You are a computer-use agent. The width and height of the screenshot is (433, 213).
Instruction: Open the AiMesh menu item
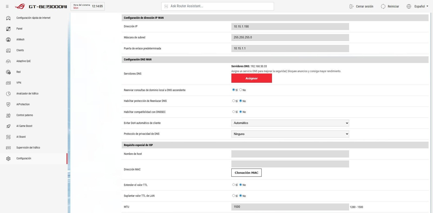point(34,39)
